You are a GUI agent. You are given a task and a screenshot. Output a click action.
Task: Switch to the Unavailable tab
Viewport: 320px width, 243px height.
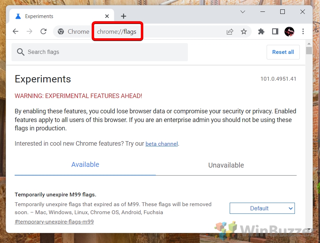click(226, 165)
